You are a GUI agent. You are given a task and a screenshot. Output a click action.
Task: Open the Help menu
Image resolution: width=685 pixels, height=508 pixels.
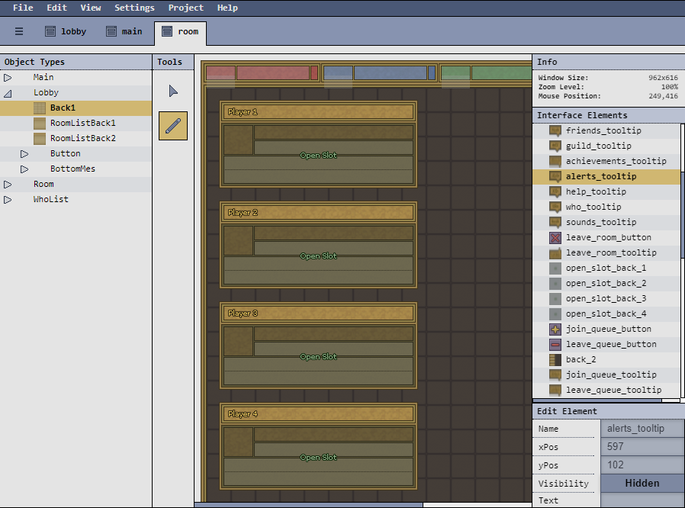coord(227,8)
